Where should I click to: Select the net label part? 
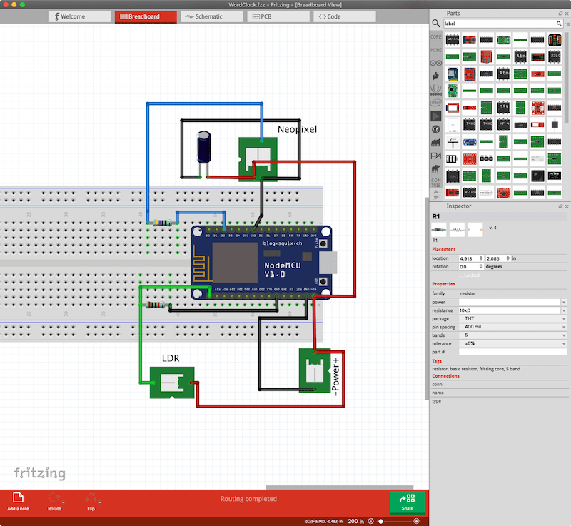click(x=486, y=193)
